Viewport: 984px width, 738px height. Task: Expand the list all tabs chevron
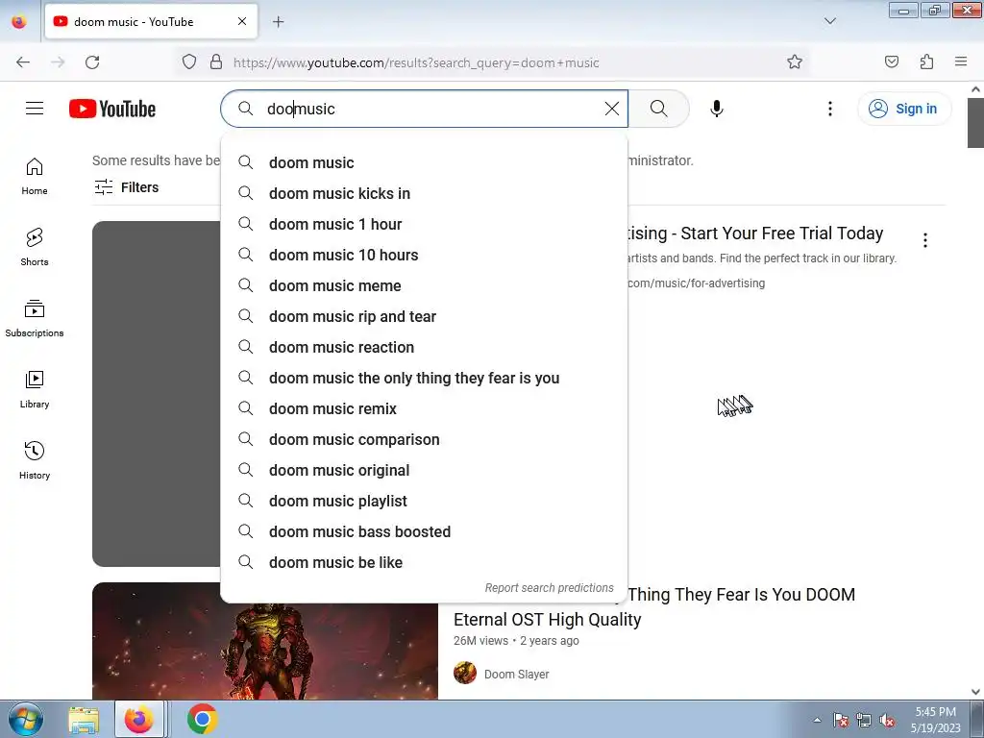tap(829, 21)
